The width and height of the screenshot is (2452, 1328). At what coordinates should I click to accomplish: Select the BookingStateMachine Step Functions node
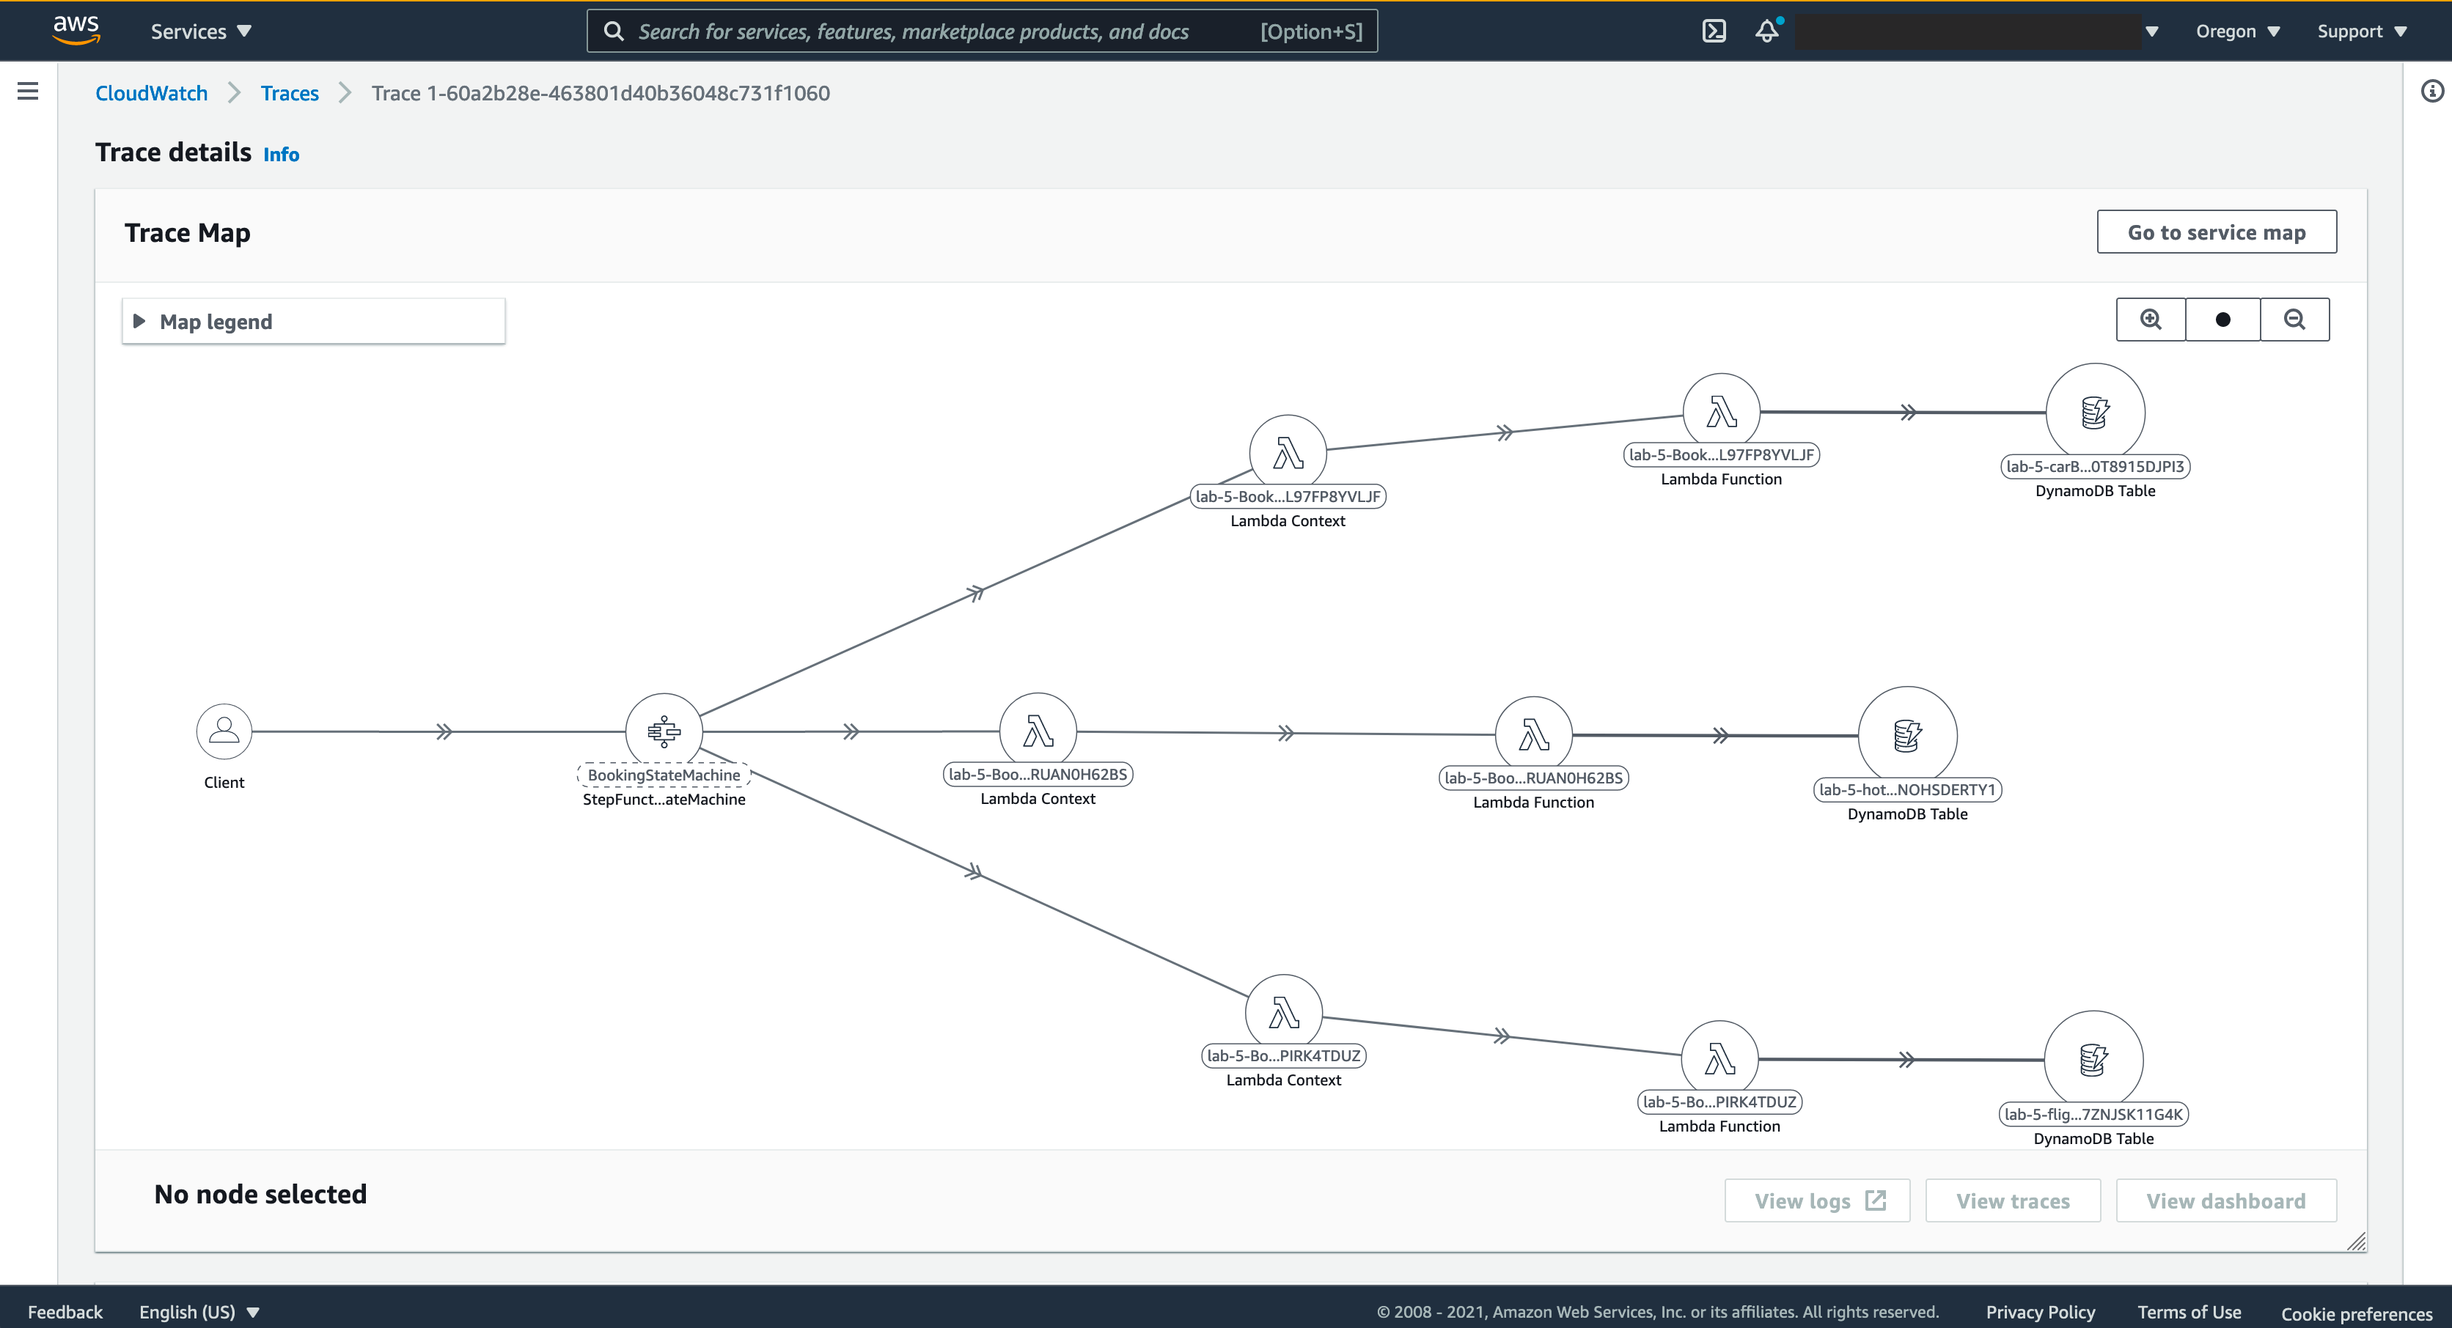(664, 731)
